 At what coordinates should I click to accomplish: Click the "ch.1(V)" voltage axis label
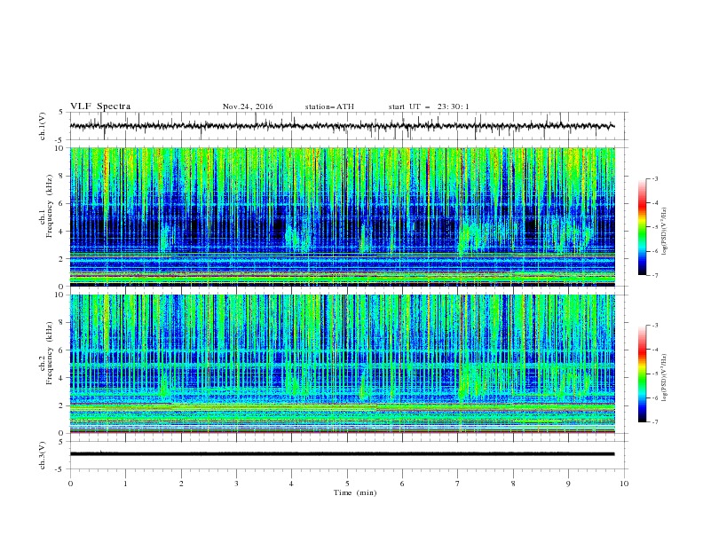[43, 126]
